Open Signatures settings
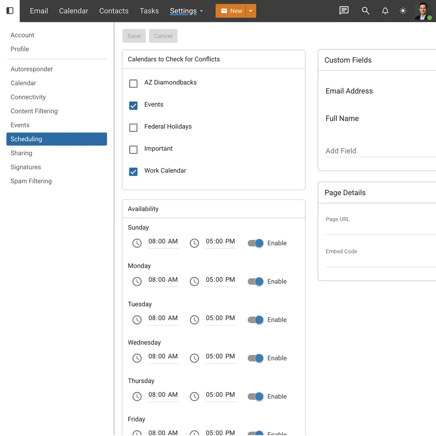 coord(26,167)
